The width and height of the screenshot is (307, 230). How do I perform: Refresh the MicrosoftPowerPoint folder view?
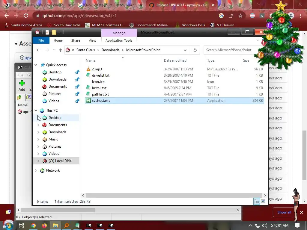(x=195, y=50)
